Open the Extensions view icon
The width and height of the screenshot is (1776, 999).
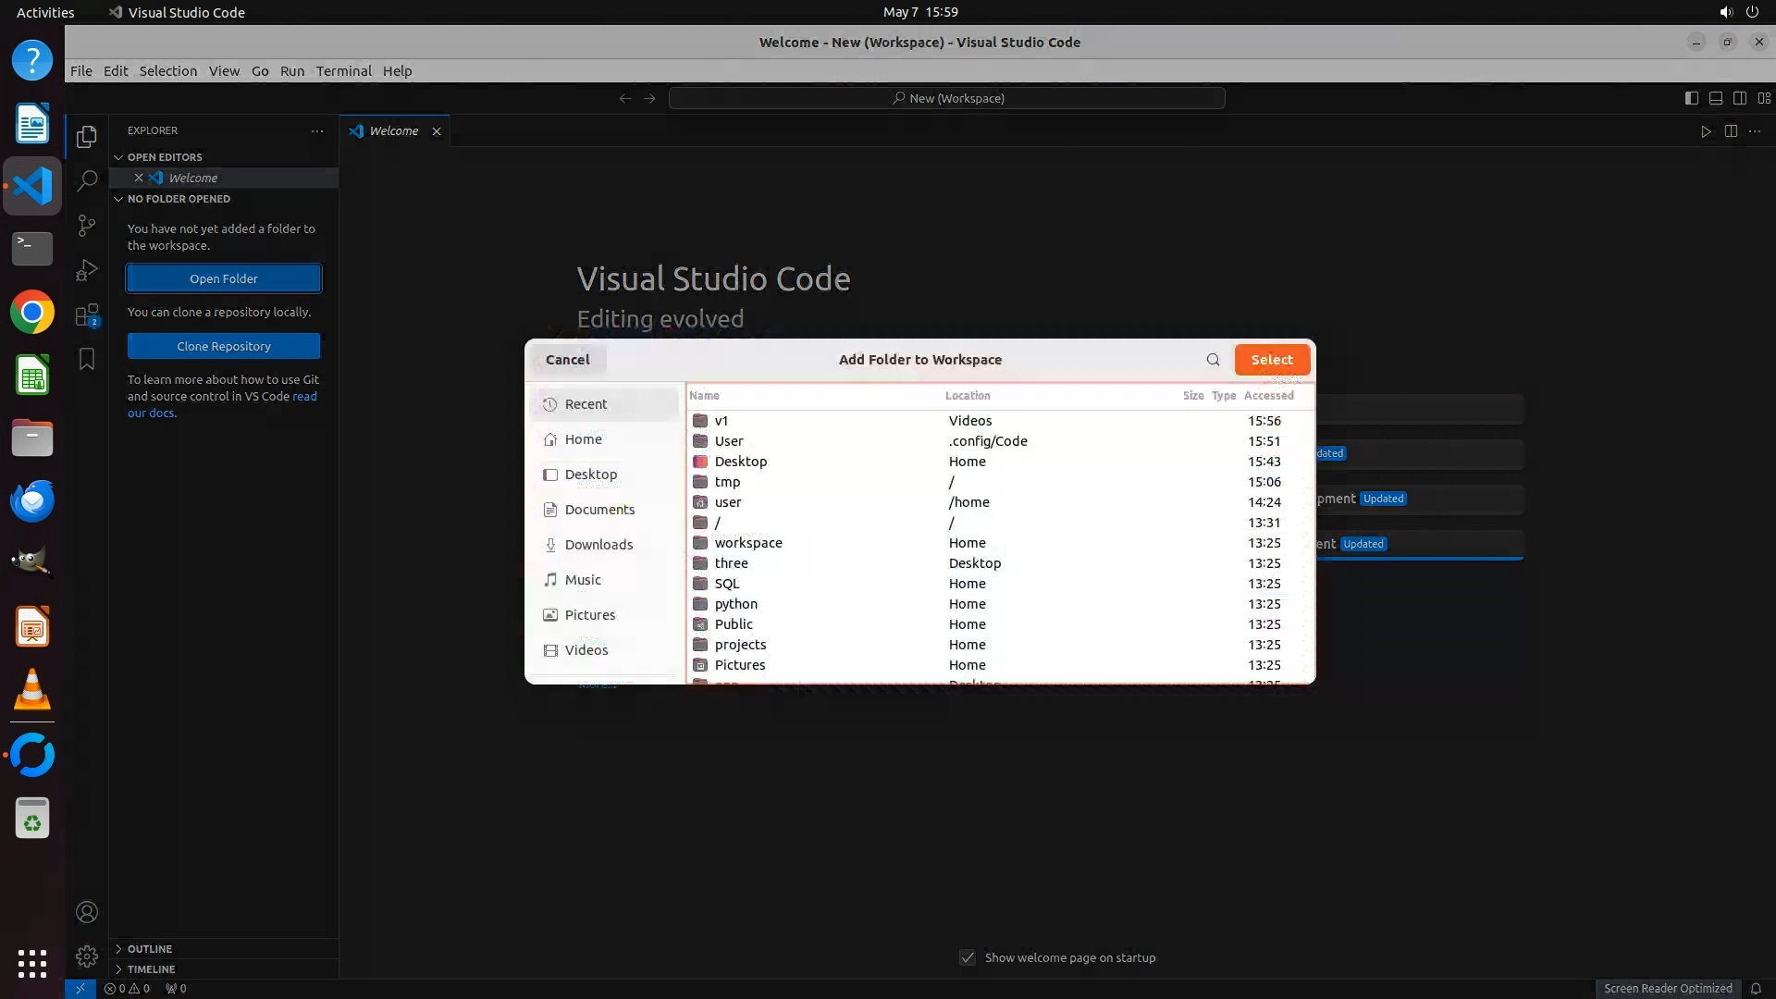(x=87, y=315)
